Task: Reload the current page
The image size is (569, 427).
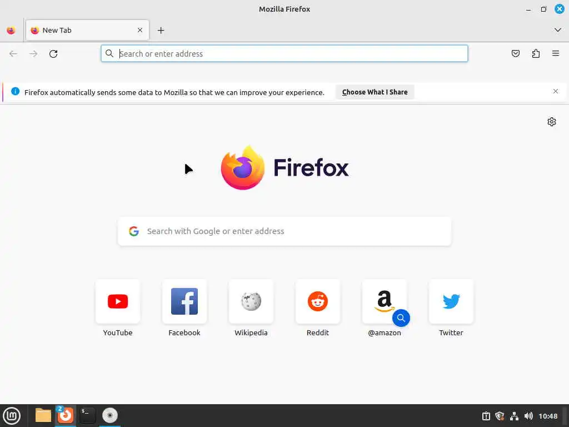Action: pyautogui.click(x=53, y=54)
